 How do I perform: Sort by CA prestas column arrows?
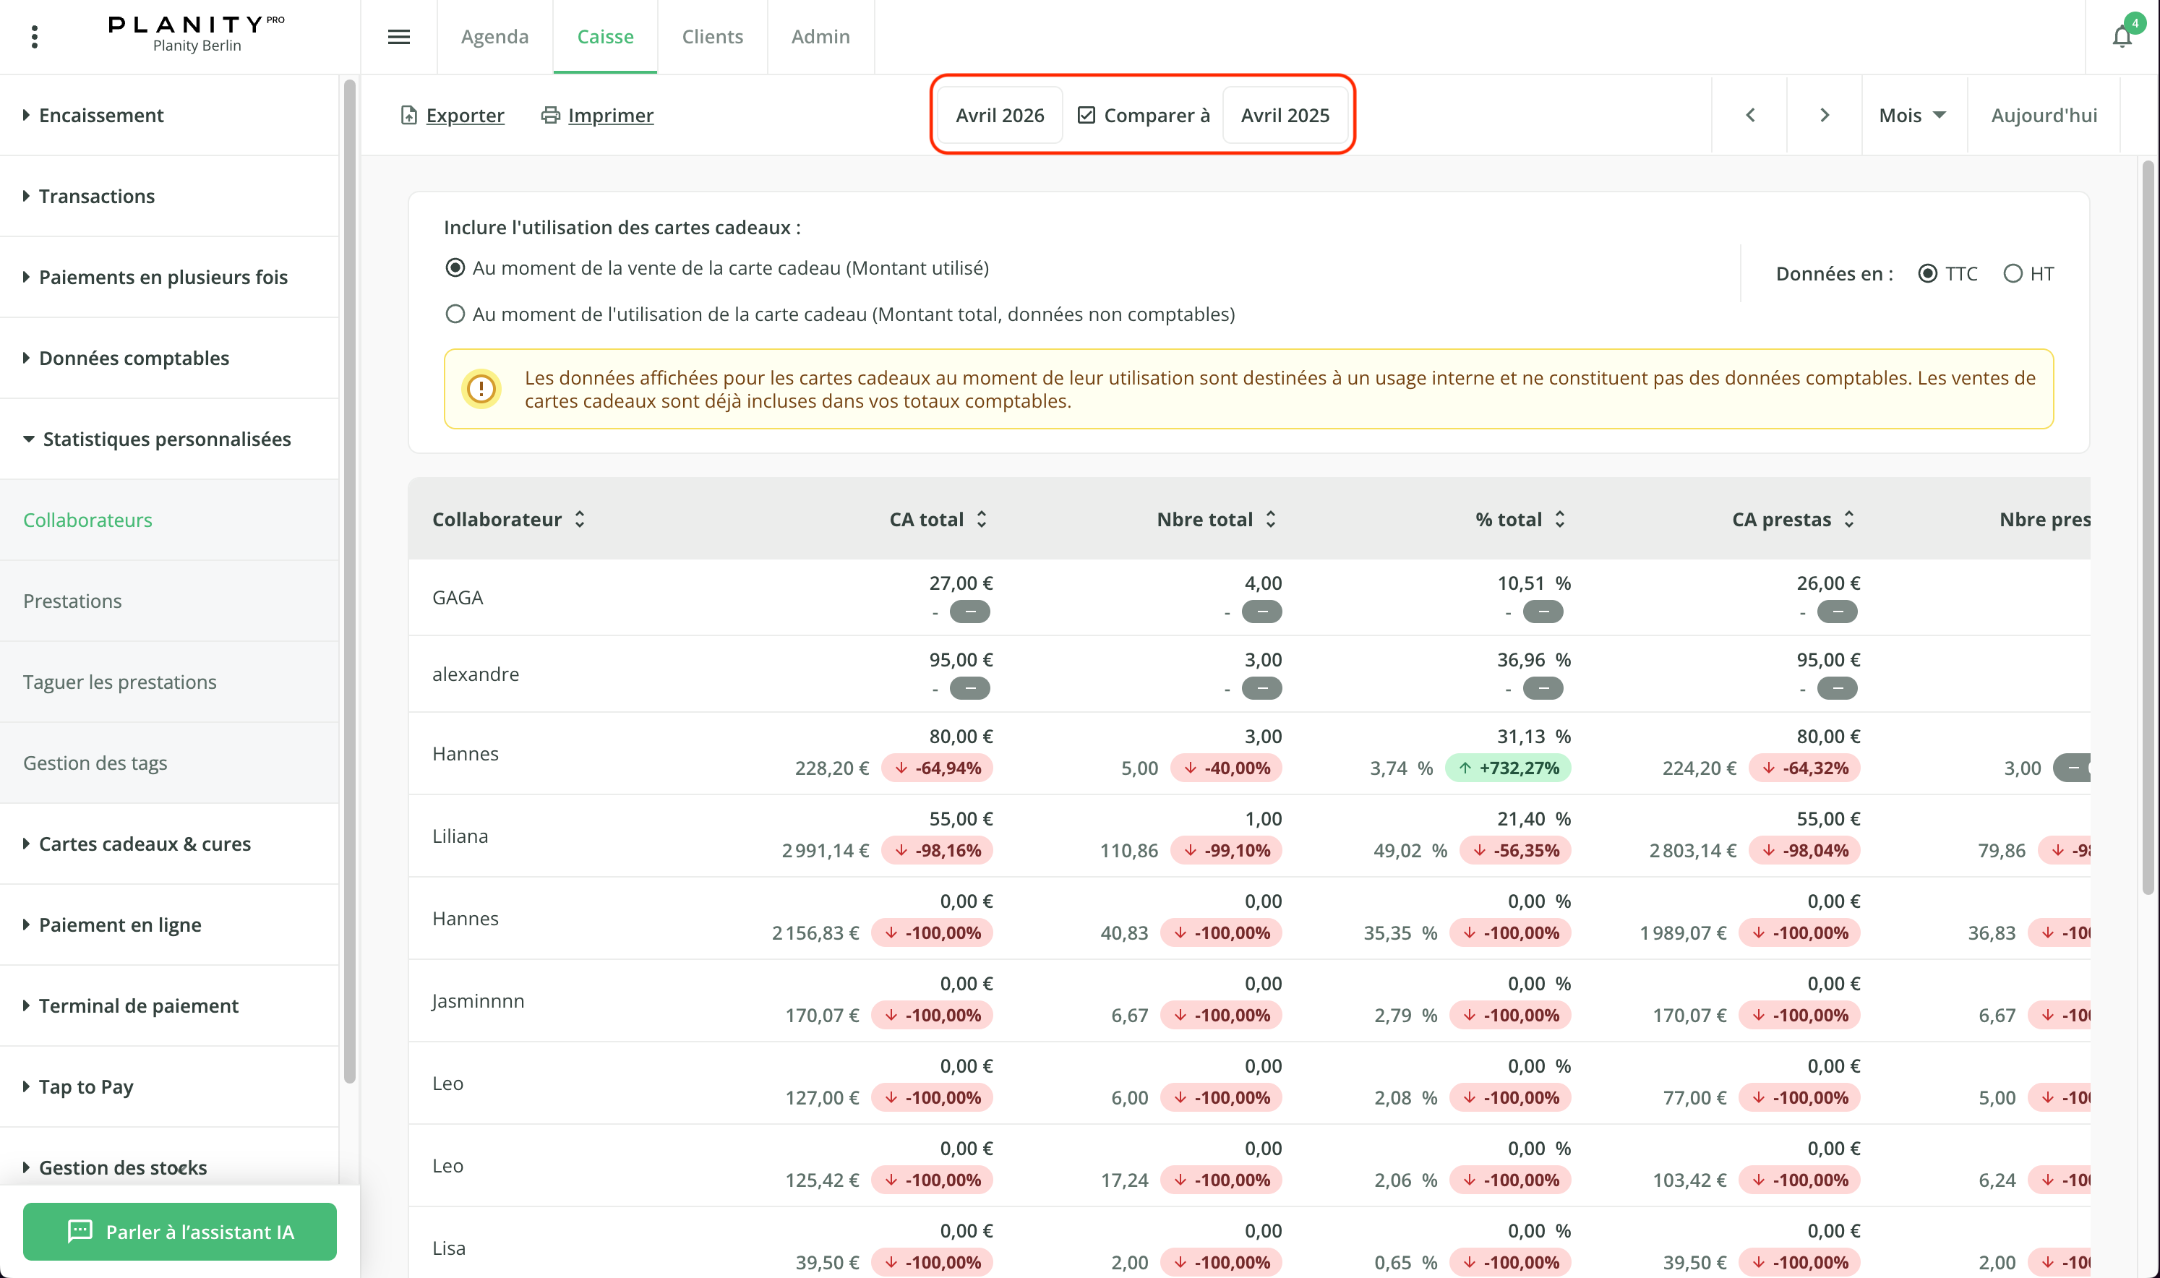(1849, 519)
